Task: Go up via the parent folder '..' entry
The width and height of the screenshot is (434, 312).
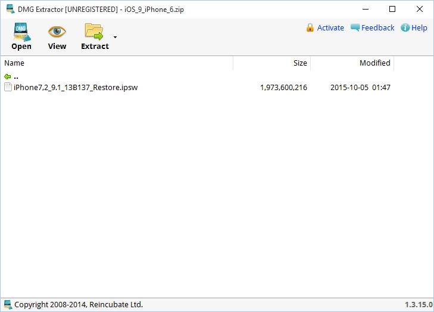Action: coord(16,76)
